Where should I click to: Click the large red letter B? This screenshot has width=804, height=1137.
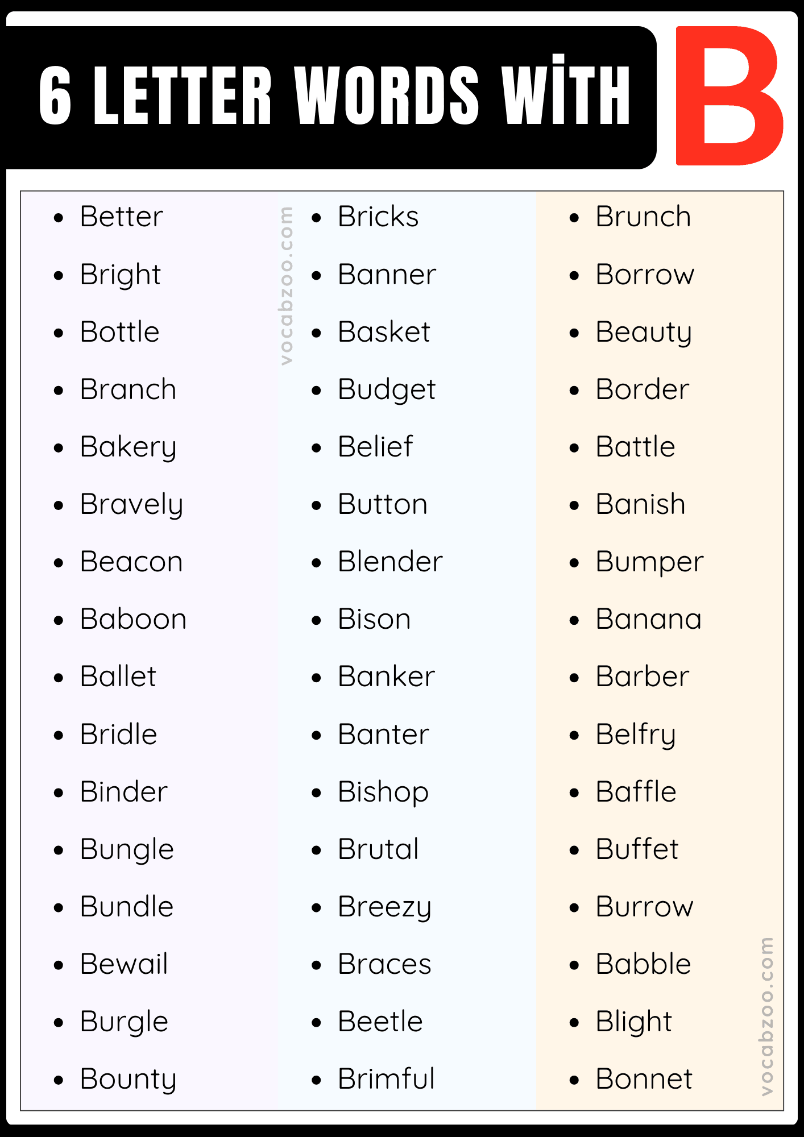pyautogui.click(x=729, y=96)
